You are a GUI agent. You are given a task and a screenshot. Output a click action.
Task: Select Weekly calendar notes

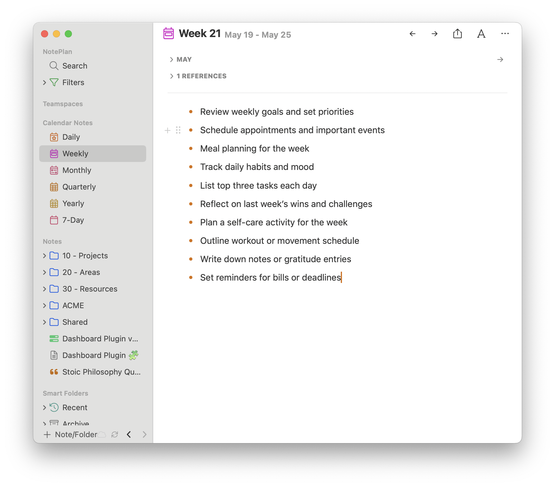click(93, 154)
